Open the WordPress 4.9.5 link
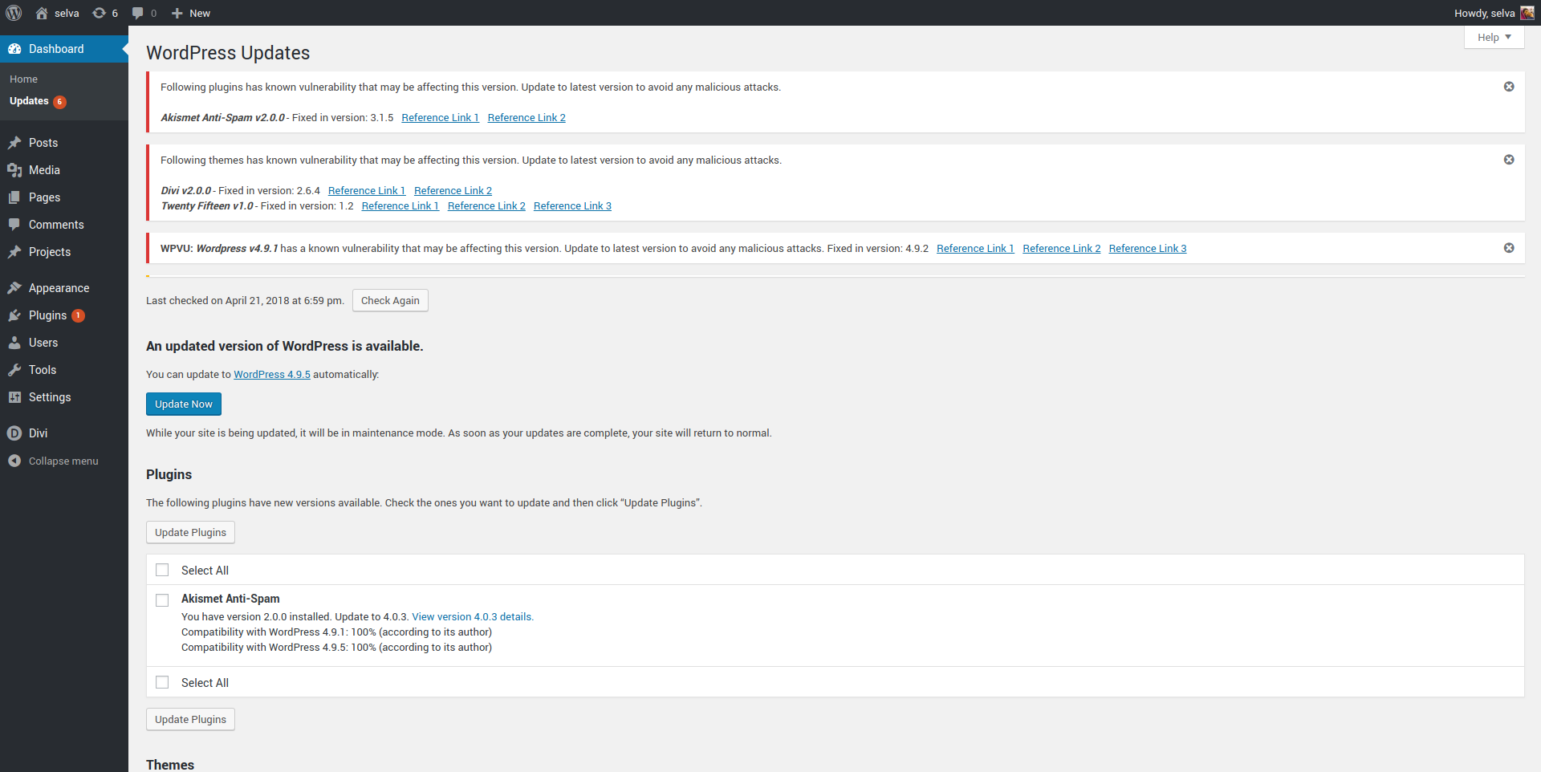Viewport: 1541px width, 772px height. (272, 374)
